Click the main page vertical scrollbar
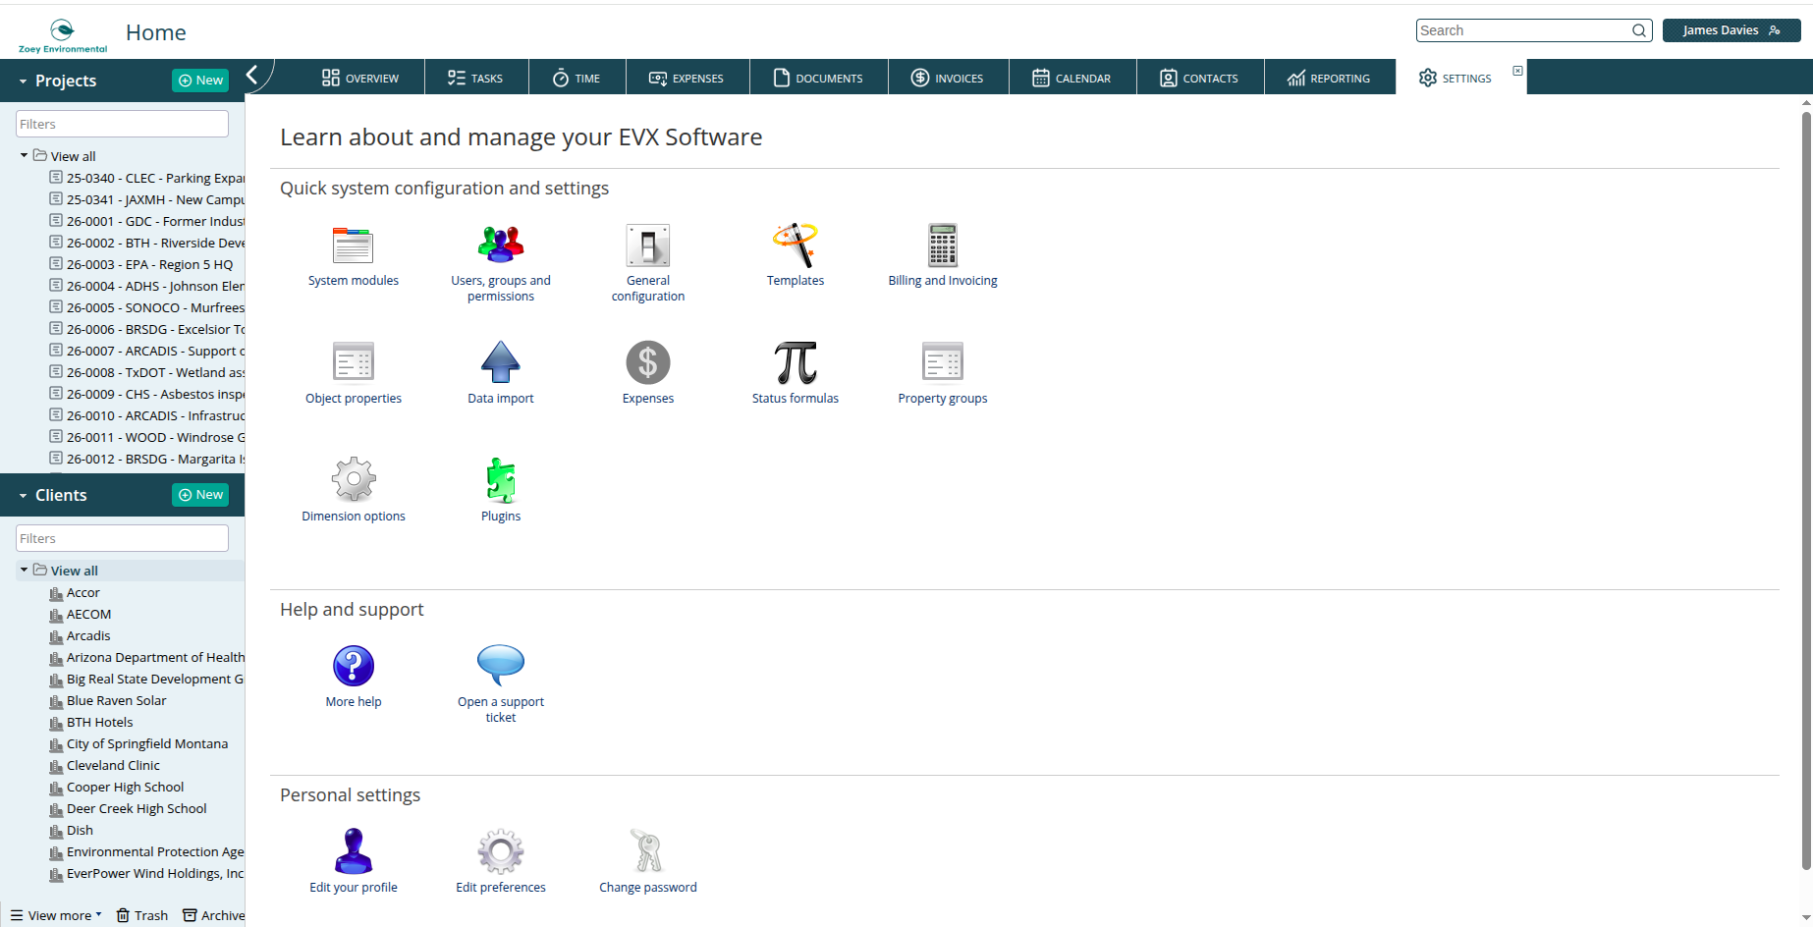Screen dimensions: 1813x927 [1806, 491]
